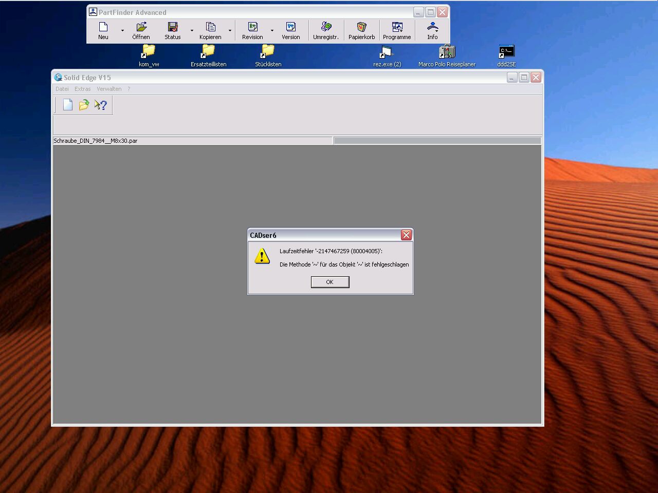The height and width of the screenshot is (493, 658).
Task: Click Schraube_DIN_7984__M8x30.par filename text
Action: (96, 141)
